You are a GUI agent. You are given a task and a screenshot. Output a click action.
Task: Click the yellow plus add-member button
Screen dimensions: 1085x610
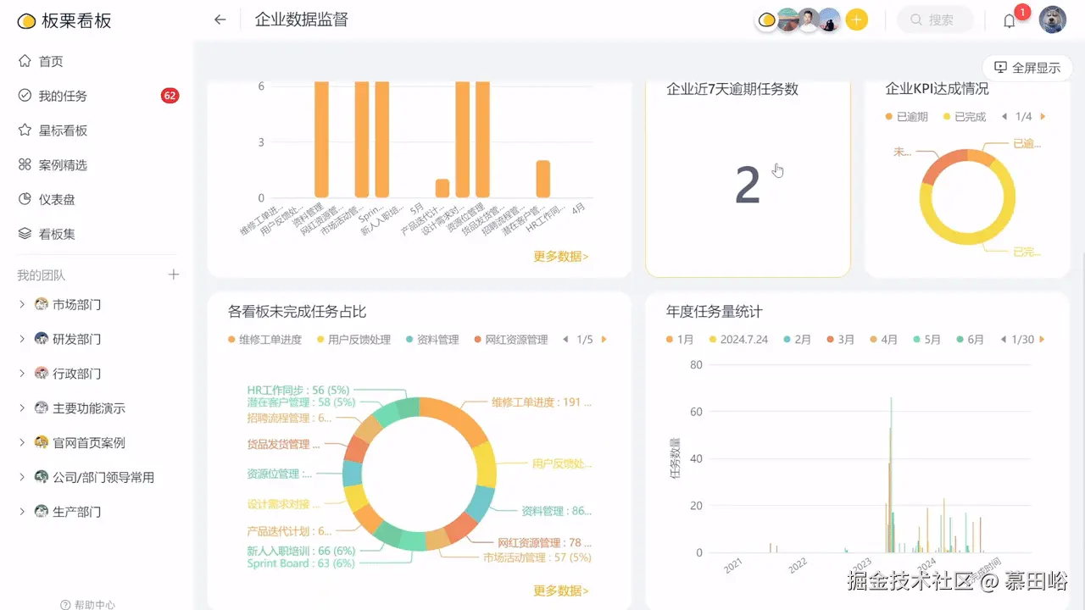[x=857, y=19]
